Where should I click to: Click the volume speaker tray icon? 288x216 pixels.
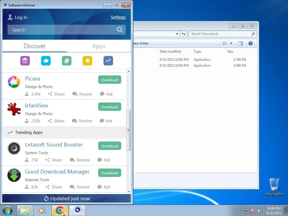point(260,211)
